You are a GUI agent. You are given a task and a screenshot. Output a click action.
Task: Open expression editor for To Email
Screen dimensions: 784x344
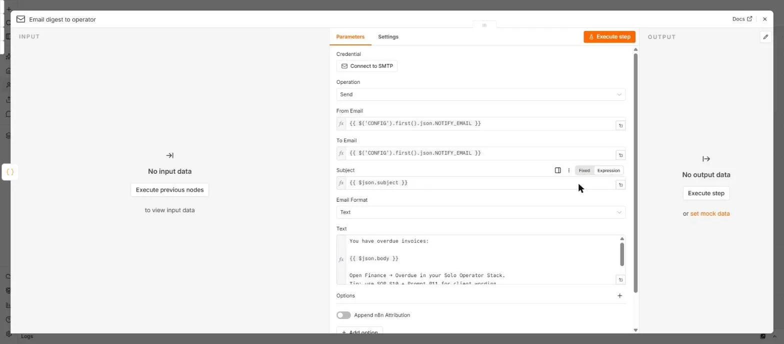[620, 155]
